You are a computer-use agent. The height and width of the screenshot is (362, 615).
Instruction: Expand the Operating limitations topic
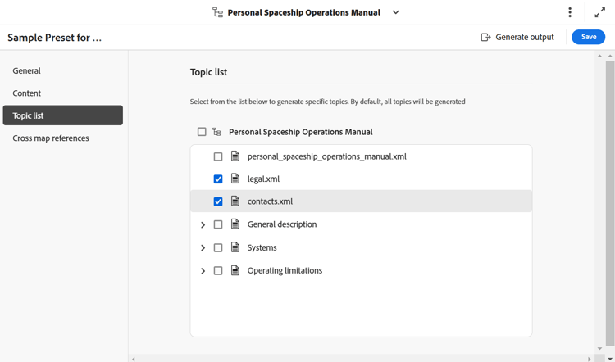pos(203,270)
